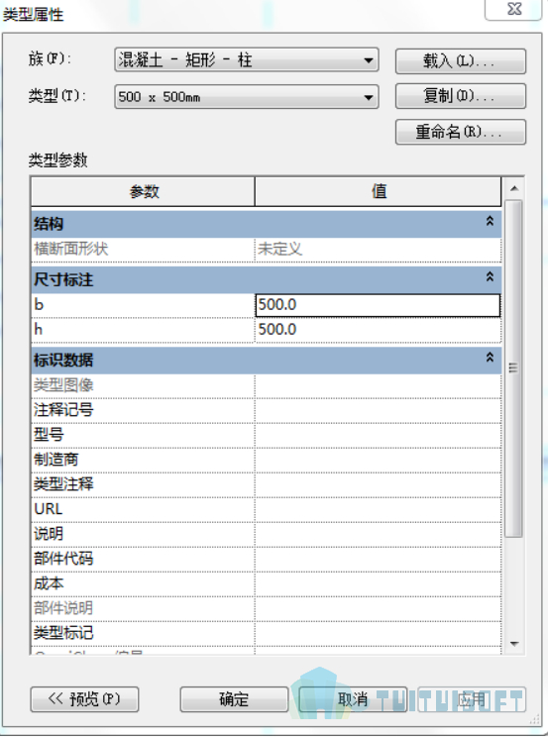The width and height of the screenshot is (548, 737).
Task: Collapse the 尺寸标注 section
Action: click(x=490, y=276)
